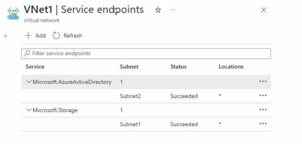Sort by the Subnet column header
302x144 pixels.
coord(129,67)
